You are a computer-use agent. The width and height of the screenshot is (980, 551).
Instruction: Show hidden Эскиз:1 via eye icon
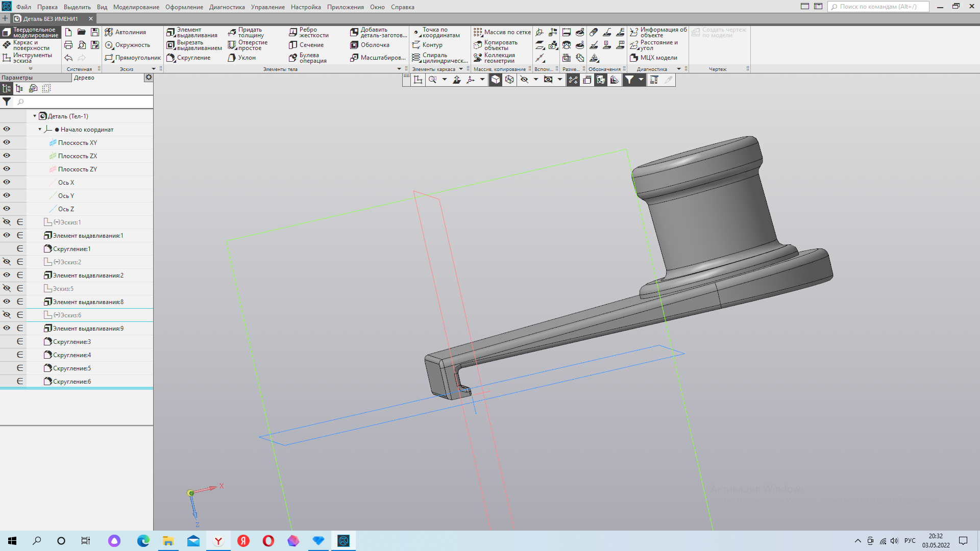(7, 222)
